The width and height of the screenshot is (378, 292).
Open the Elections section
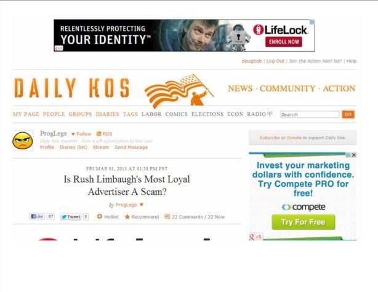click(207, 114)
